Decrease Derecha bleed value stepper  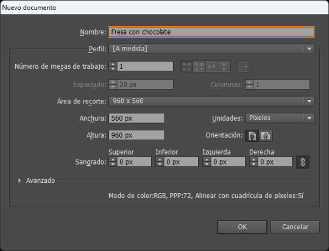pyautogui.click(x=253, y=164)
